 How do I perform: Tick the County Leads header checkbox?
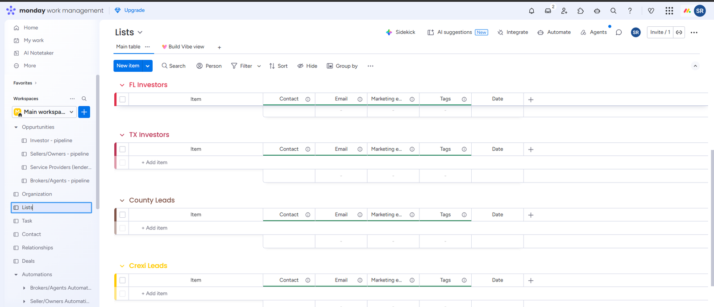point(123,215)
